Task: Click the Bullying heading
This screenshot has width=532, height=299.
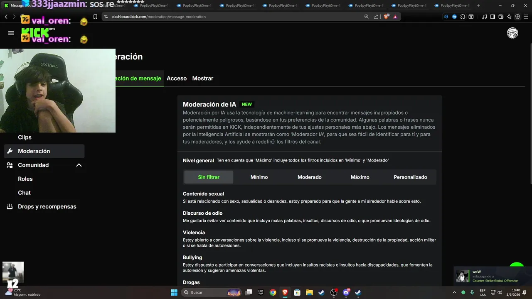Action: tap(192, 257)
